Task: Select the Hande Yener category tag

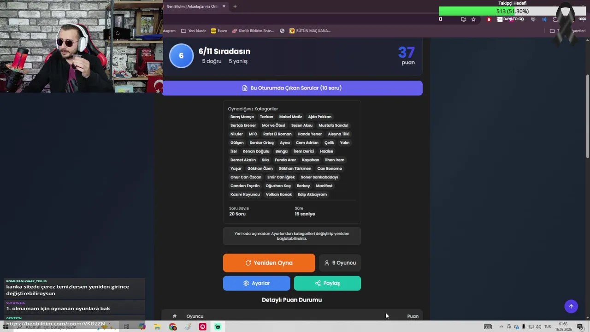Action: 310,134
